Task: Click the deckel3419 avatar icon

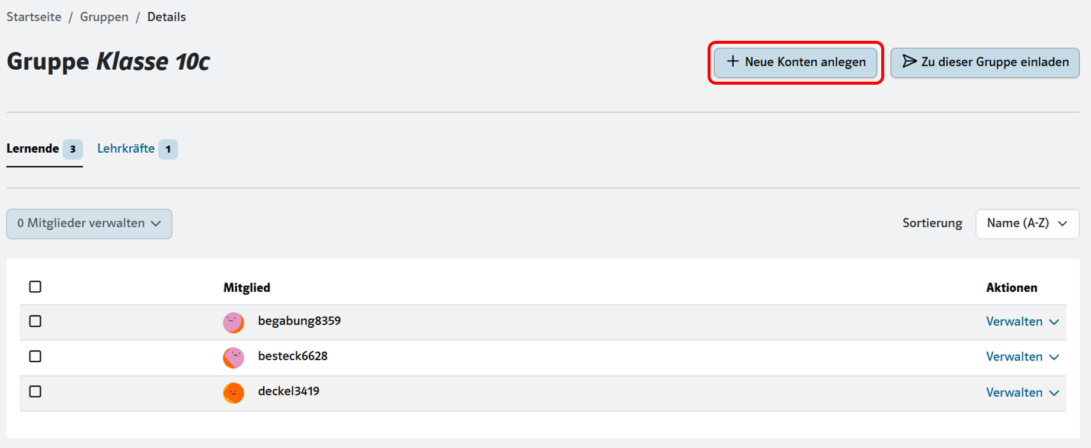Action: [x=233, y=393]
